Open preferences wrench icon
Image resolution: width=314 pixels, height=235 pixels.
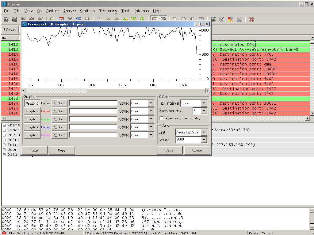pos(239,19)
